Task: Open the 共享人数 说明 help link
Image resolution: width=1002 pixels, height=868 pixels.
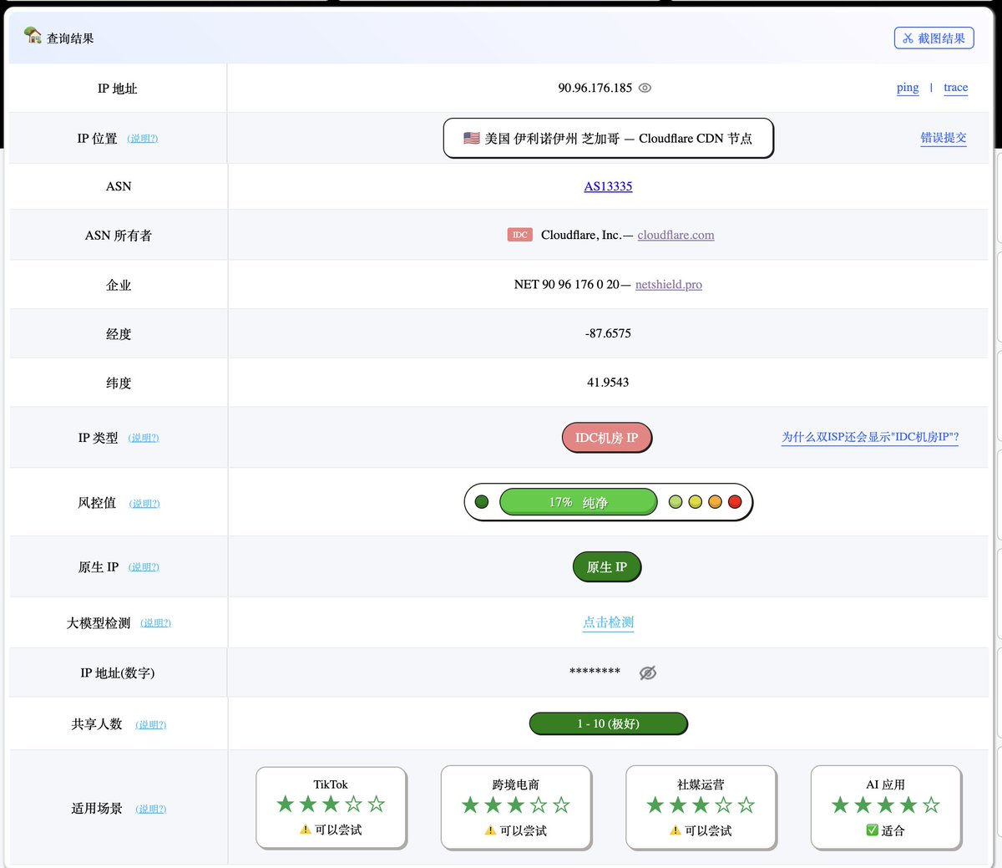Action: tap(151, 725)
